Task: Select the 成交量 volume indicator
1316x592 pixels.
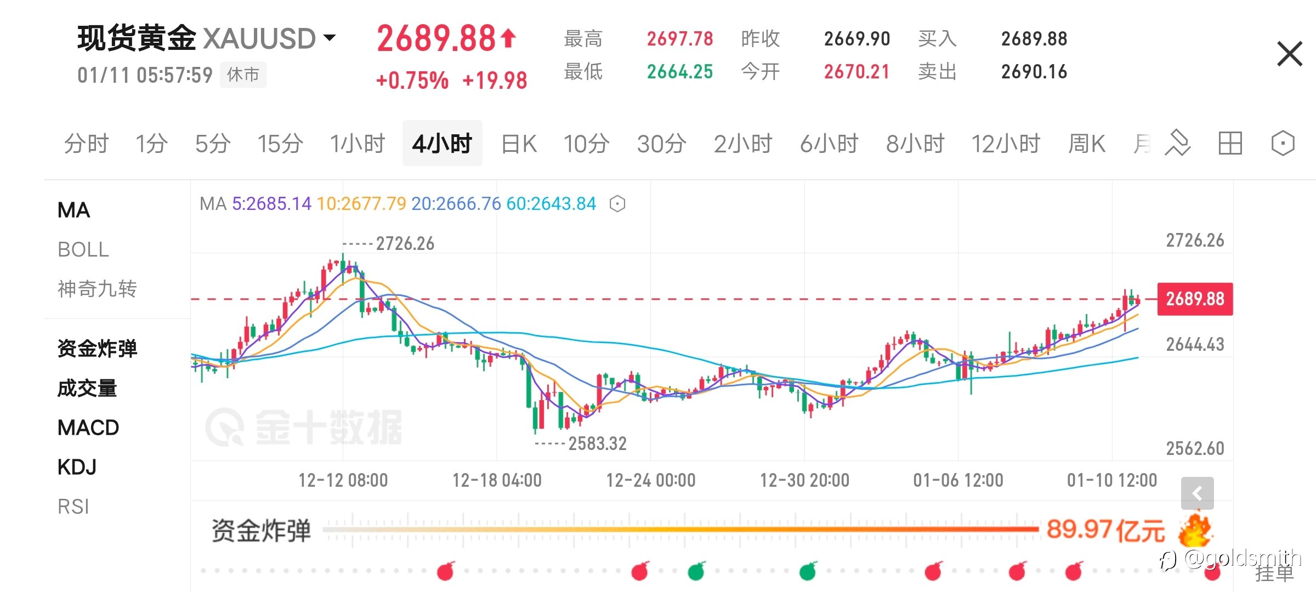Action: (87, 388)
